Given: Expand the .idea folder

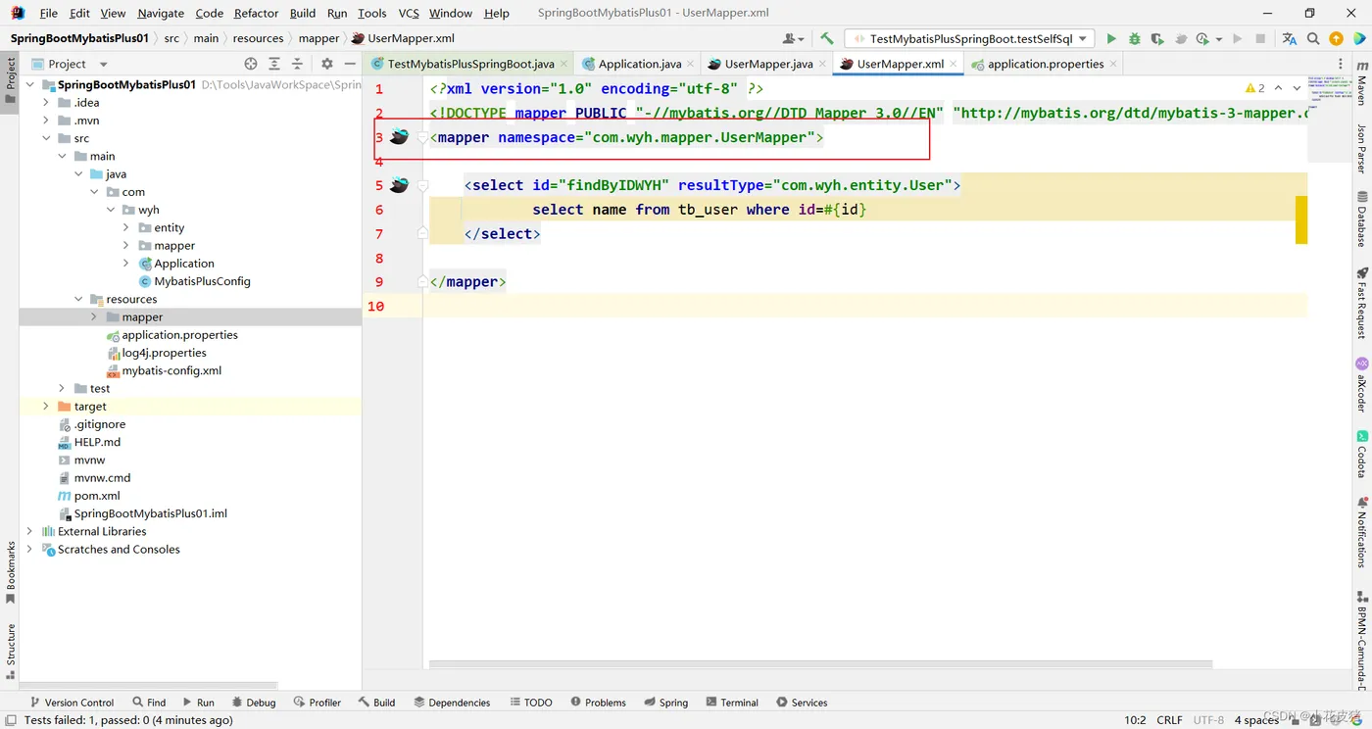Looking at the screenshot, I should tap(46, 102).
